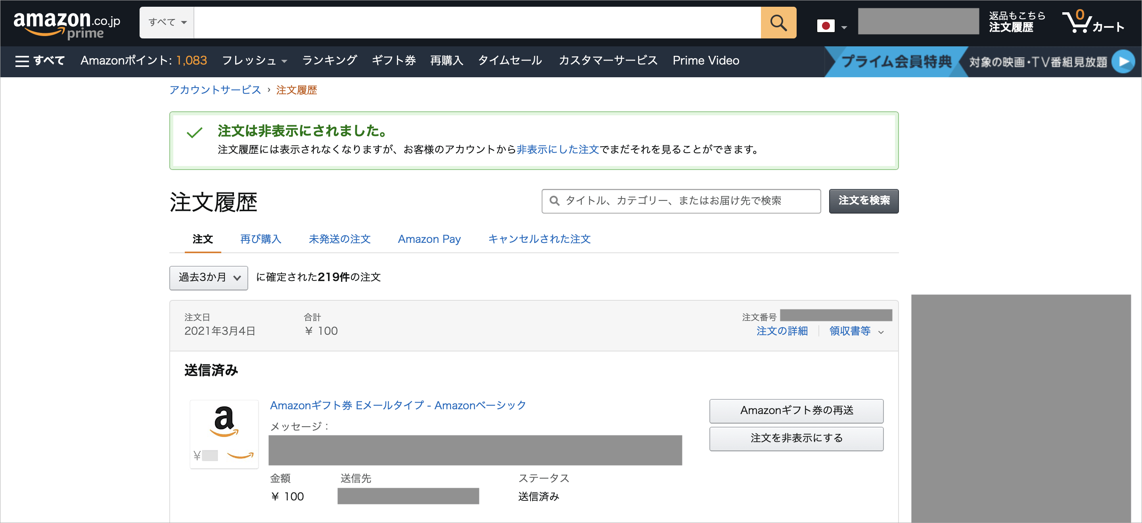Click the アカウントサービス breadcrumb link

pyautogui.click(x=215, y=90)
